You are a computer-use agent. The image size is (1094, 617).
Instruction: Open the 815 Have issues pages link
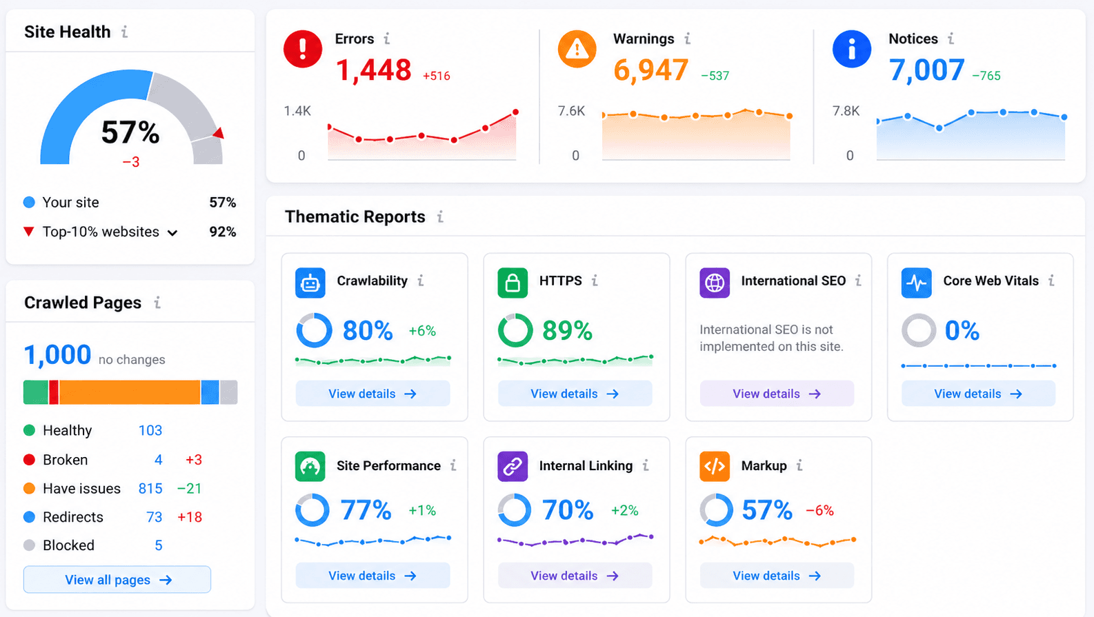(x=150, y=488)
